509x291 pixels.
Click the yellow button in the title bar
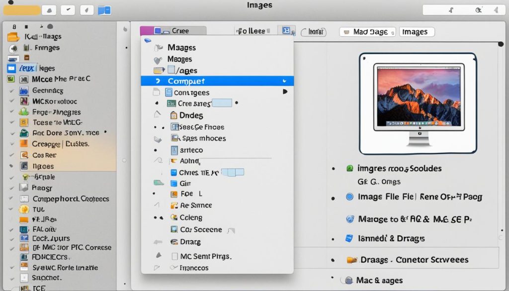[x=22, y=10]
